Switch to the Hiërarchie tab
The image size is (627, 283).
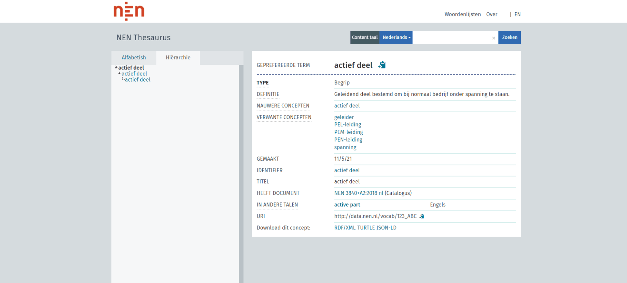178,58
